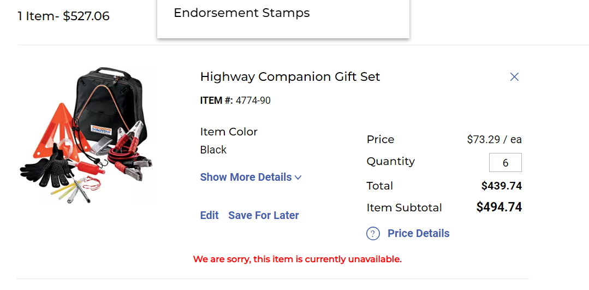Click the Highway Companion Gift Set title
The width and height of the screenshot is (589, 290).
coord(290,76)
